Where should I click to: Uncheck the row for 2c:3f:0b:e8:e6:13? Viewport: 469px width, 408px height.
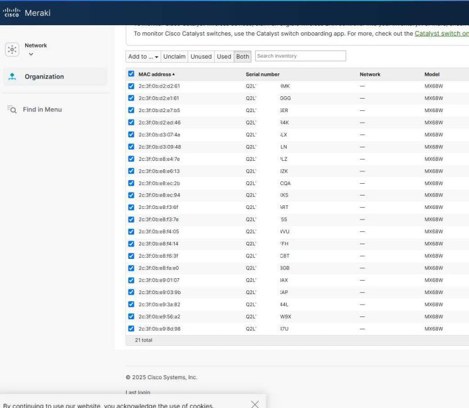(131, 171)
